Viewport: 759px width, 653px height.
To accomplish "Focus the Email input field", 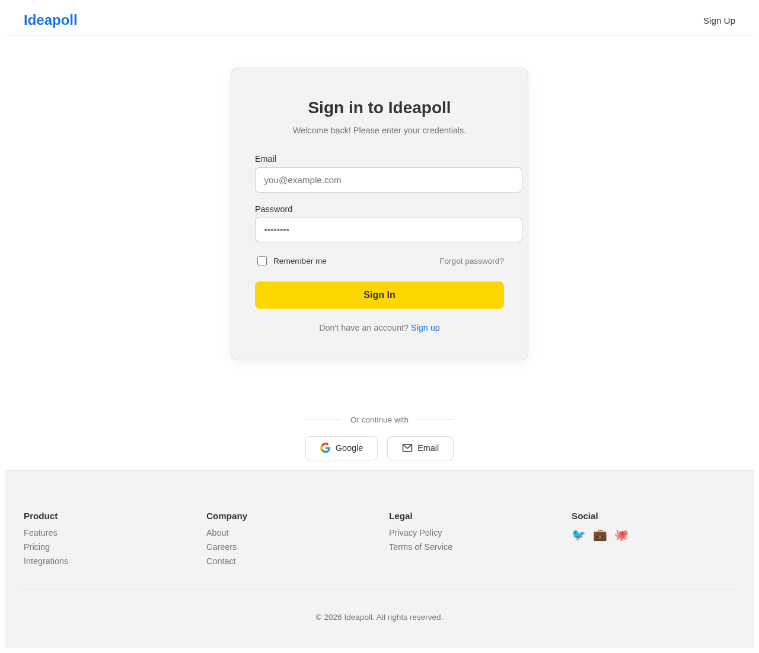I will pyautogui.click(x=388, y=180).
